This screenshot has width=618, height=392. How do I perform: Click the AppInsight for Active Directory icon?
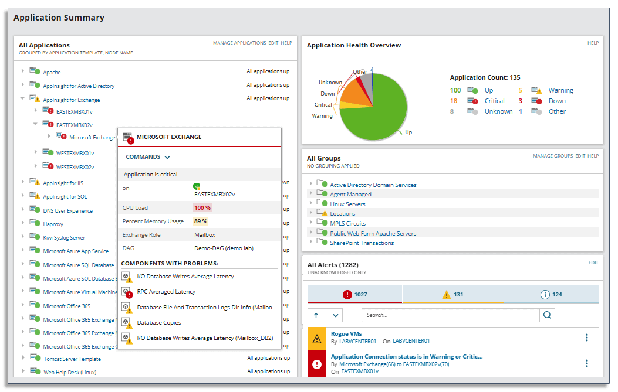(35, 84)
